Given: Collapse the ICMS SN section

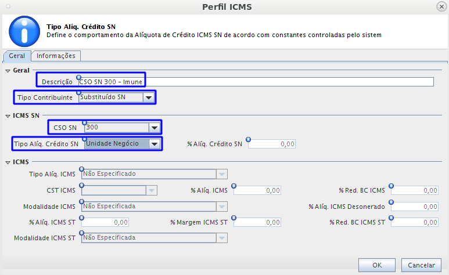Looking at the screenshot, I should pyautogui.click(x=8, y=116).
